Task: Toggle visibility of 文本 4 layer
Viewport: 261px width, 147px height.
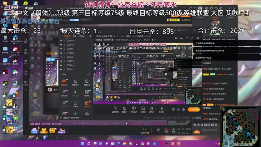Action: tap(61, 49)
